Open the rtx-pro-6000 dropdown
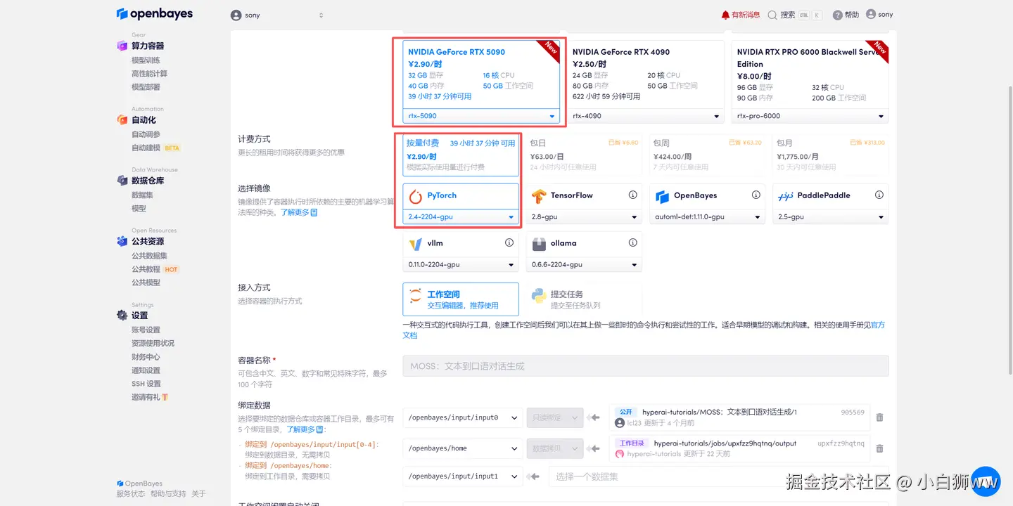The width and height of the screenshot is (1013, 506). [x=810, y=116]
